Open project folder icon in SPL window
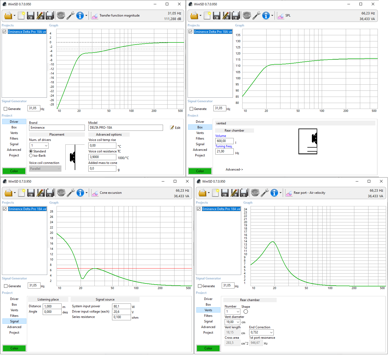 (194, 15)
